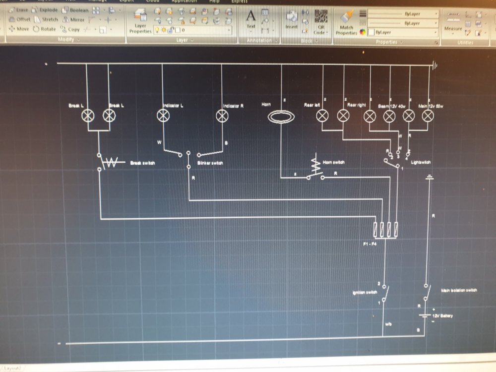Viewport: 496px width, 372px height.
Task: Select the Measure tool
Action: [453, 21]
